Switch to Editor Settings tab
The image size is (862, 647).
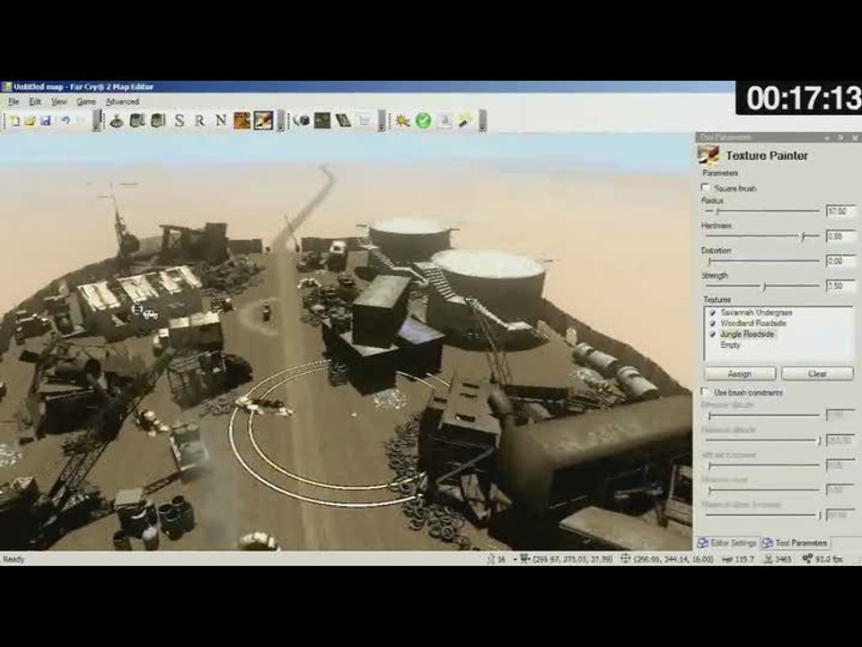[727, 543]
